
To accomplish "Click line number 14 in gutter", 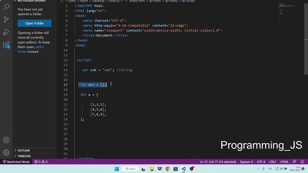I will (x=65, y=70).
